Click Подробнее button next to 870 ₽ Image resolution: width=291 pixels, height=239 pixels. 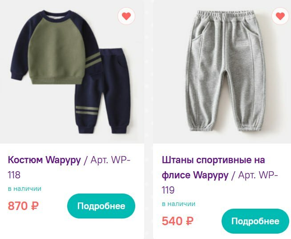tap(101, 206)
